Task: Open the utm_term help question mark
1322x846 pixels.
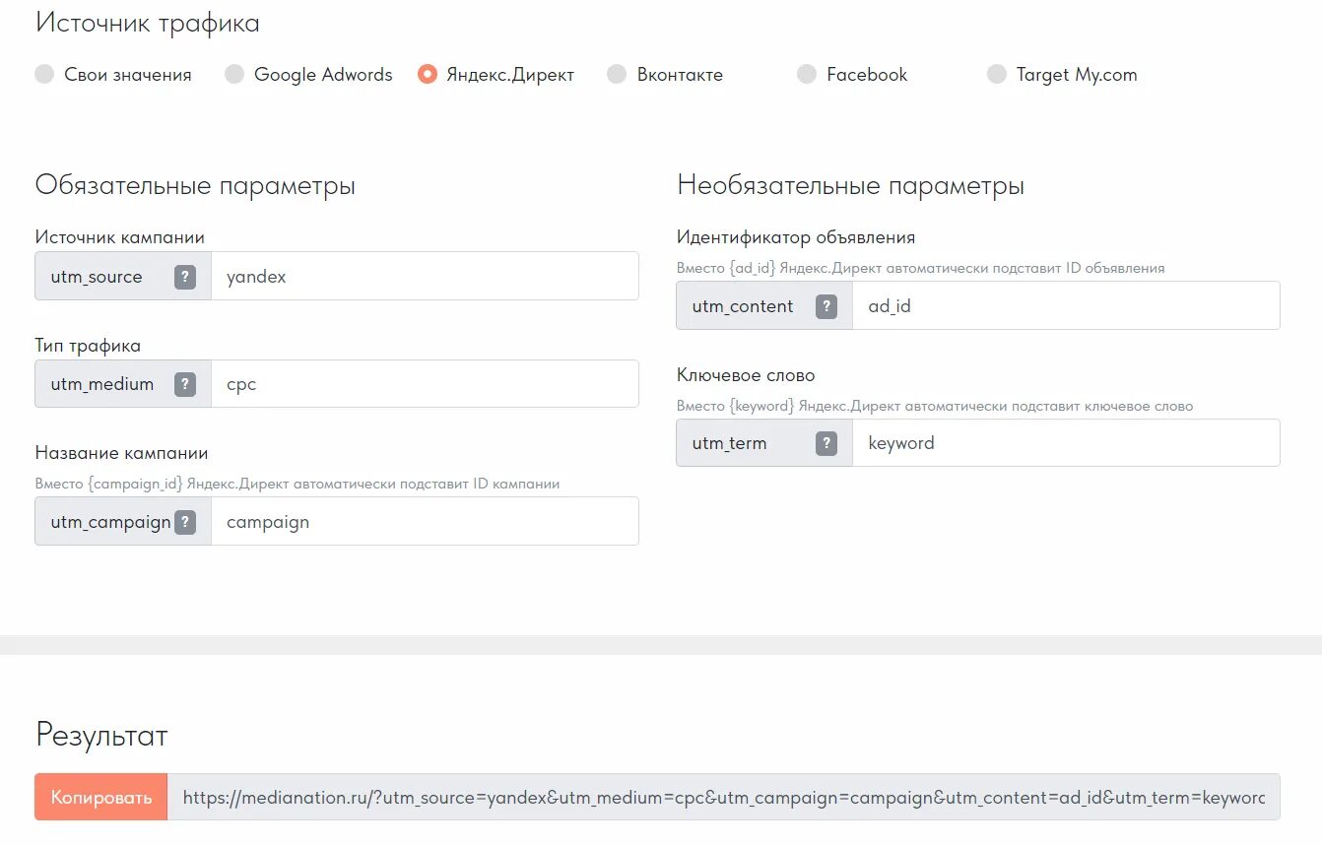Action: click(x=826, y=443)
